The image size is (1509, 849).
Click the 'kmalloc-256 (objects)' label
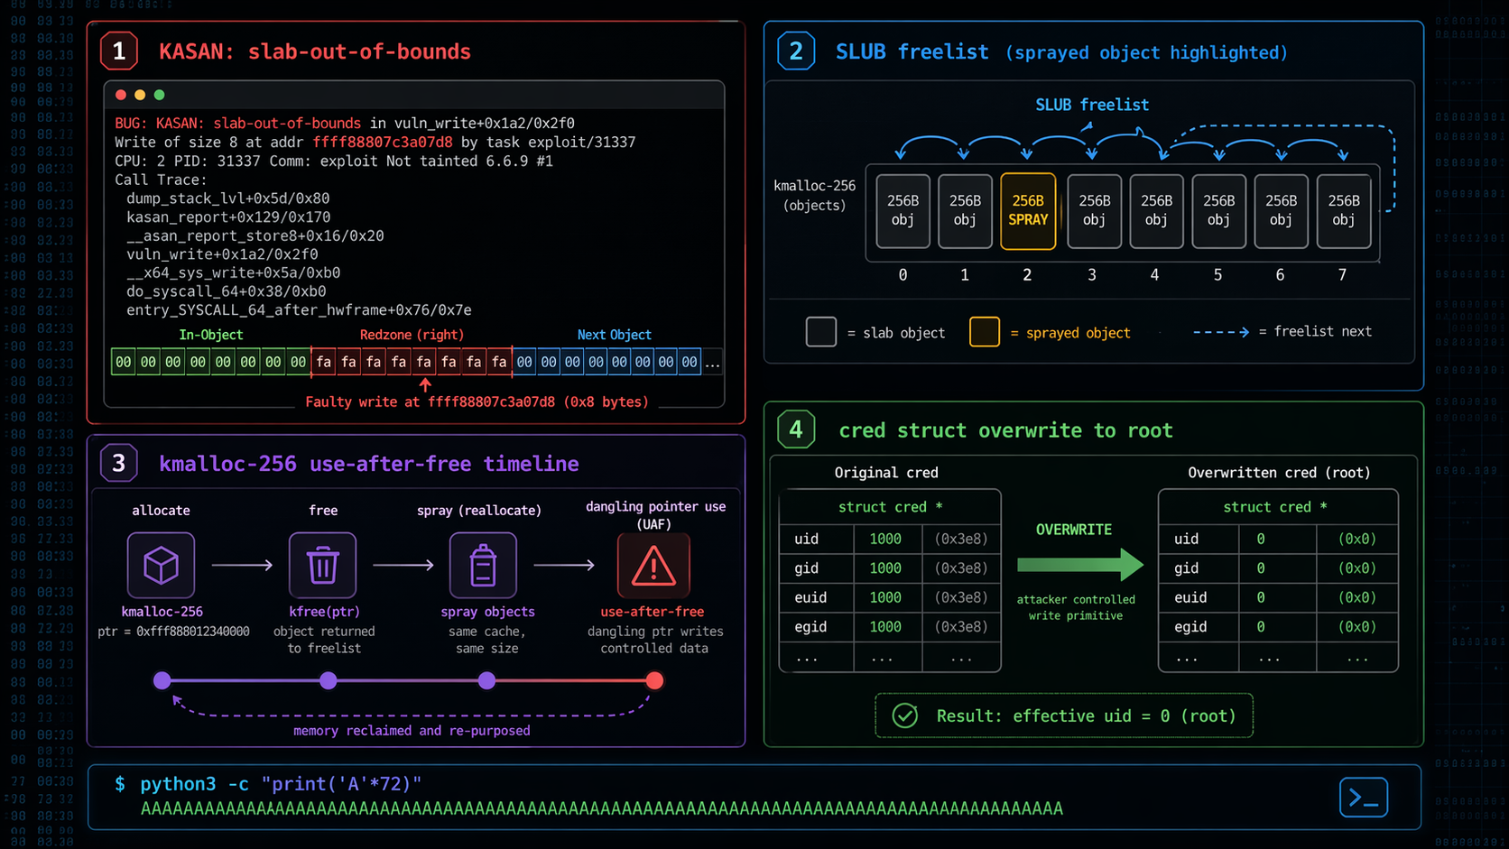814,195
